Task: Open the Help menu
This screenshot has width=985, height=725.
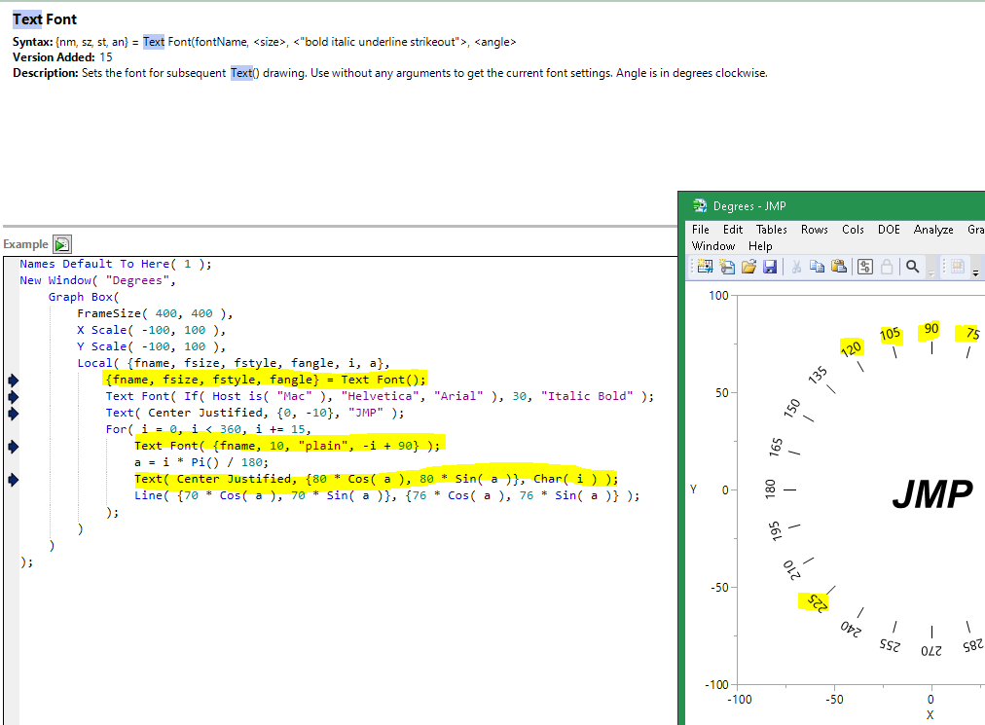Action: 760,246
